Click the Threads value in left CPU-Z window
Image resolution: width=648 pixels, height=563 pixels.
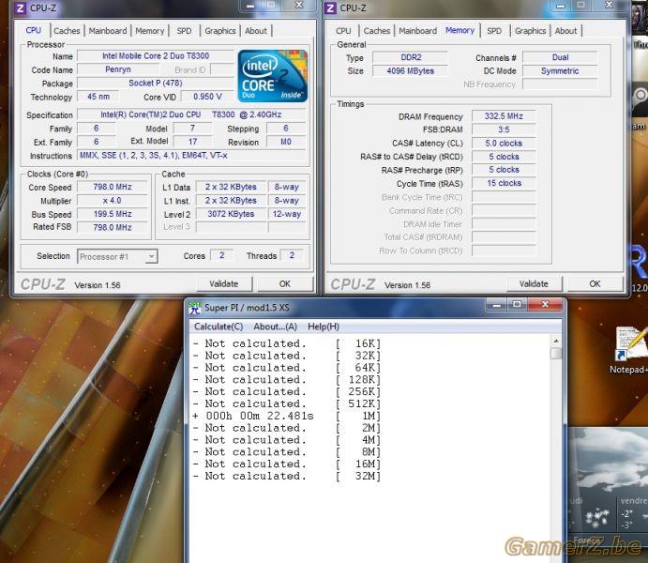292,255
